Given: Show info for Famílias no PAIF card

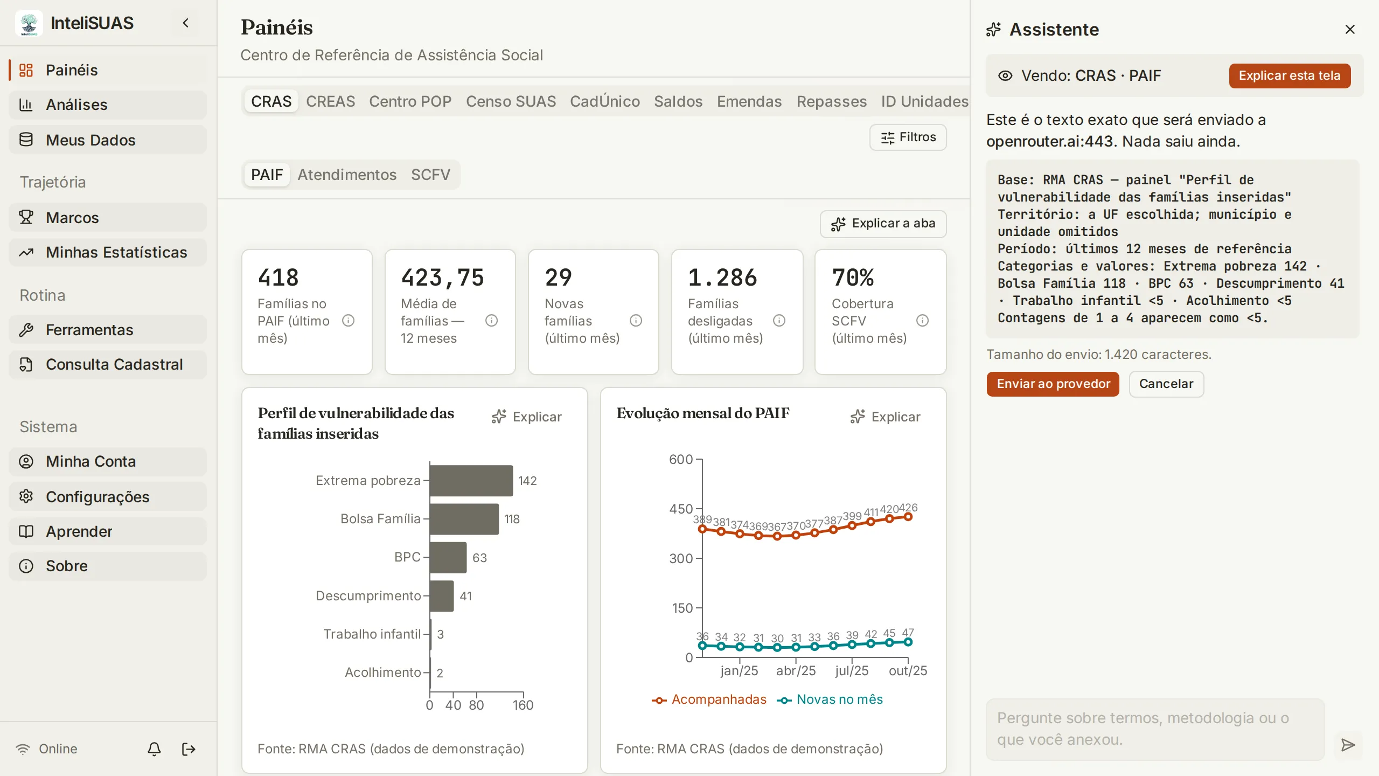Looking at the screenshot, I should pos(349,321).
